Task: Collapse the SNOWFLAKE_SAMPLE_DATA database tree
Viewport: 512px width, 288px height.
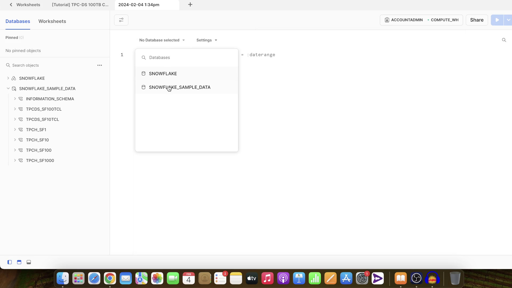Action: pos(8,89)
